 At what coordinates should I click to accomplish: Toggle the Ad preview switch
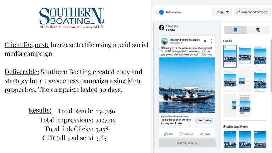160,12
